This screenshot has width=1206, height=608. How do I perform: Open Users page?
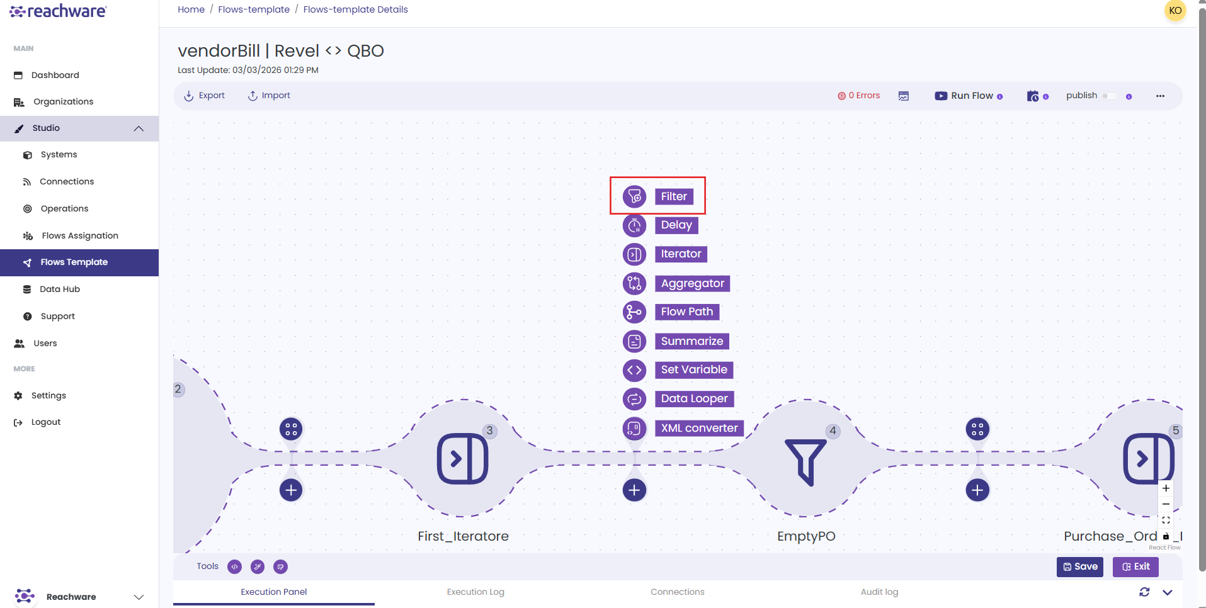45,343
